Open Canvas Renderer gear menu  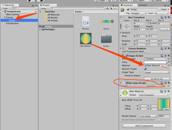[x=169, y=48]
